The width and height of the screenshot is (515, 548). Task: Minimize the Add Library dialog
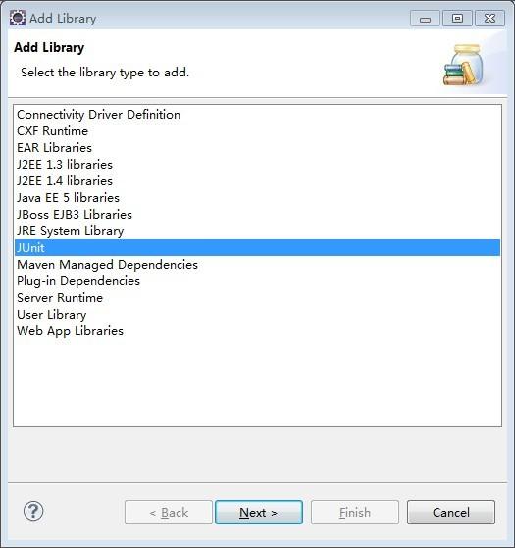425,19
